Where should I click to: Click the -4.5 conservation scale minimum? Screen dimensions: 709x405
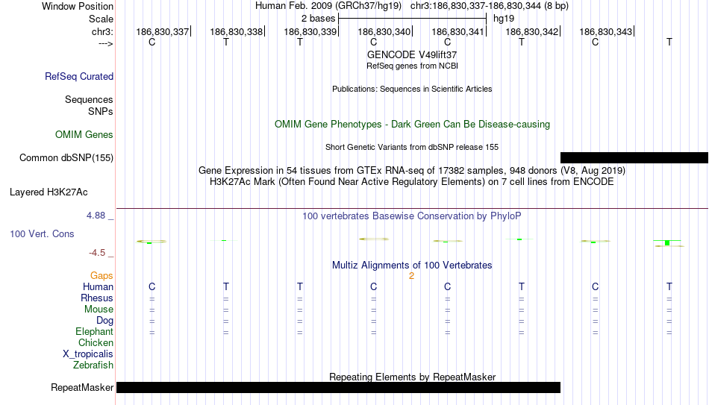97,253
